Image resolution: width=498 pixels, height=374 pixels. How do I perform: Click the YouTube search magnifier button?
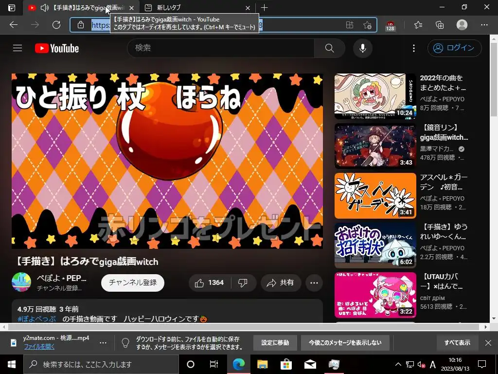click(330, 48)
